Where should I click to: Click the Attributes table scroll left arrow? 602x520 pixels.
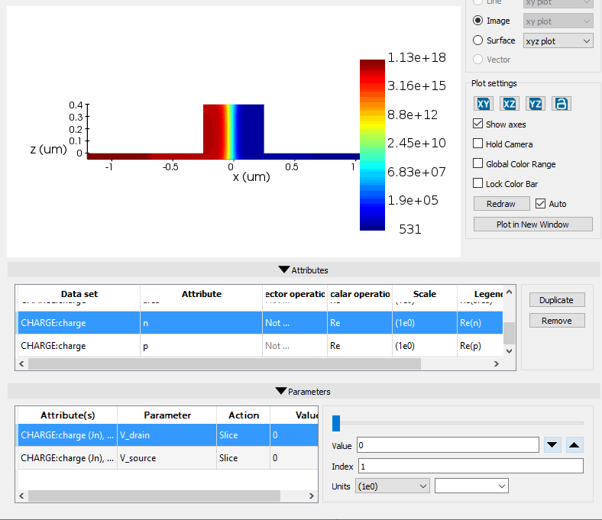[21, 363]
